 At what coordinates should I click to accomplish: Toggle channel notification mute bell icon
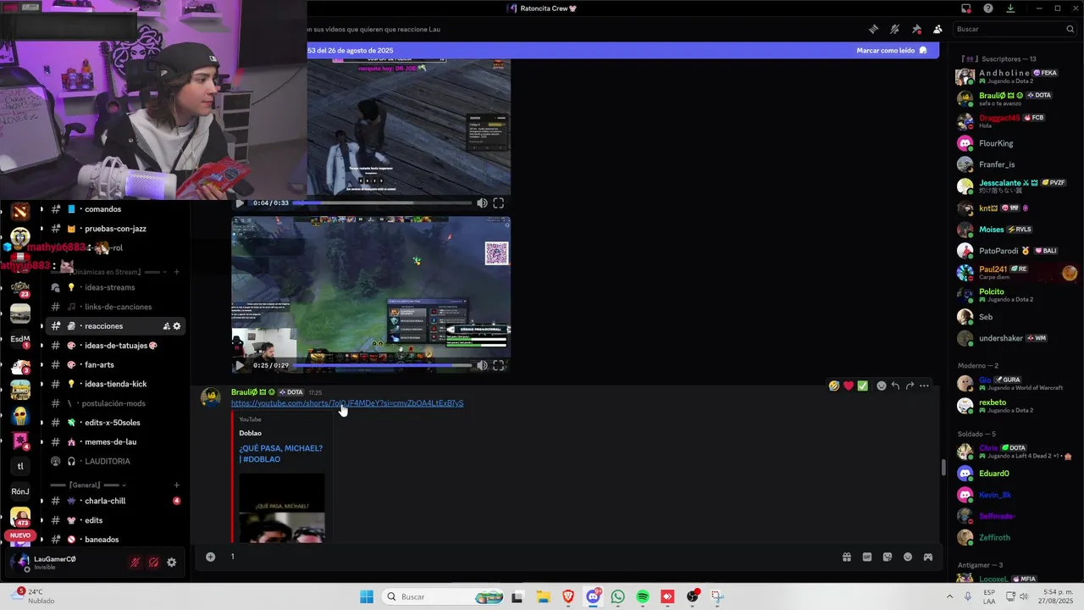pyautogui.click(x=895, y=29)
